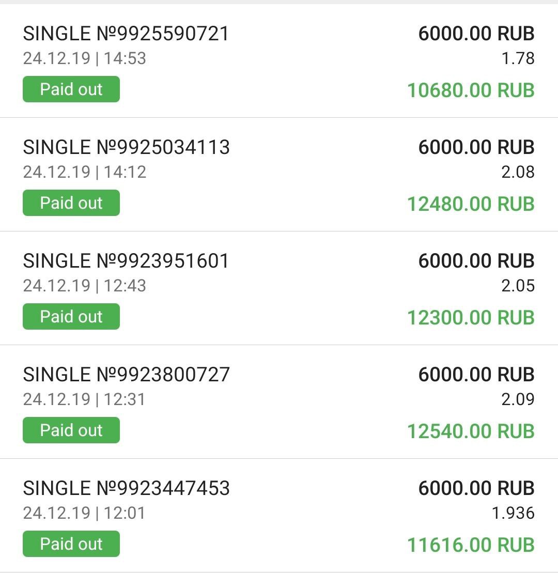Click the 12480.00 RUB payout amount
Screen dimensions: 558x573
[471, 204]
